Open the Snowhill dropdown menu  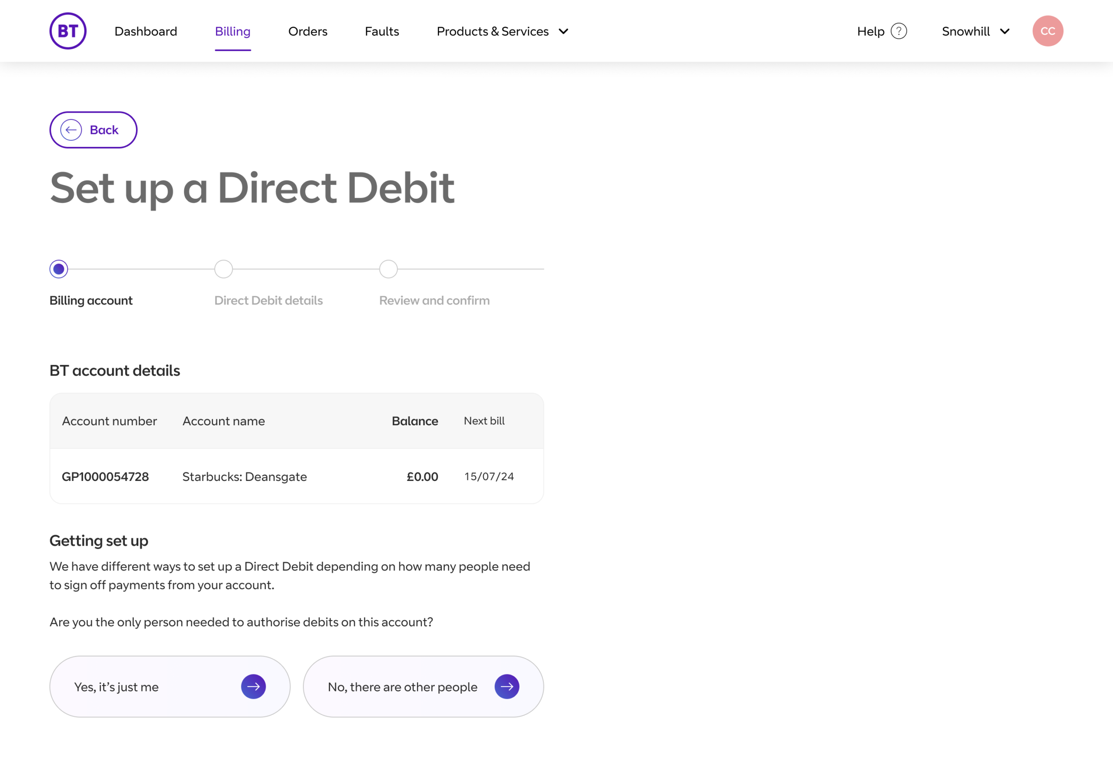976,32
